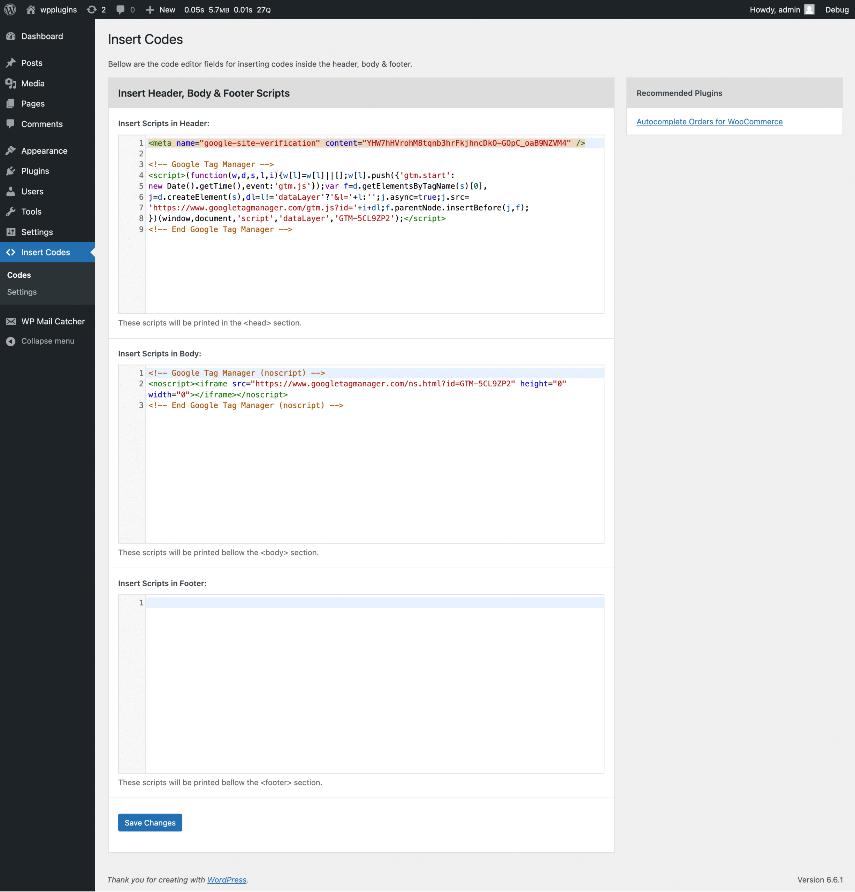Click the New content label
Viewport: 855px width, 892px height.
coord(167,9)
